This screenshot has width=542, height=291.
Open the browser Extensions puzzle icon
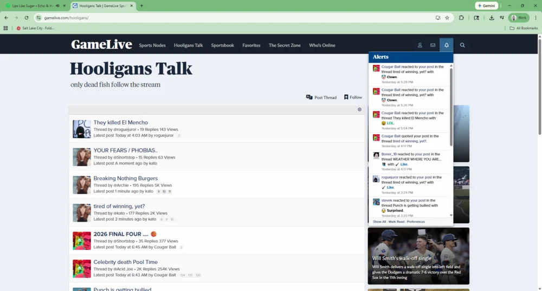pos(461,18)
